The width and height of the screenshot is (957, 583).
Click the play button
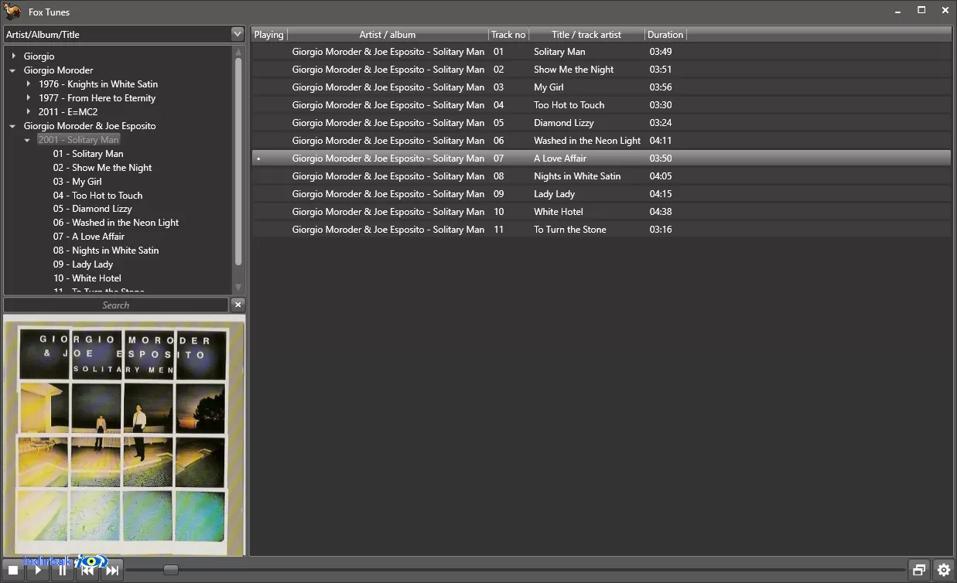click(x=38, y=571)
